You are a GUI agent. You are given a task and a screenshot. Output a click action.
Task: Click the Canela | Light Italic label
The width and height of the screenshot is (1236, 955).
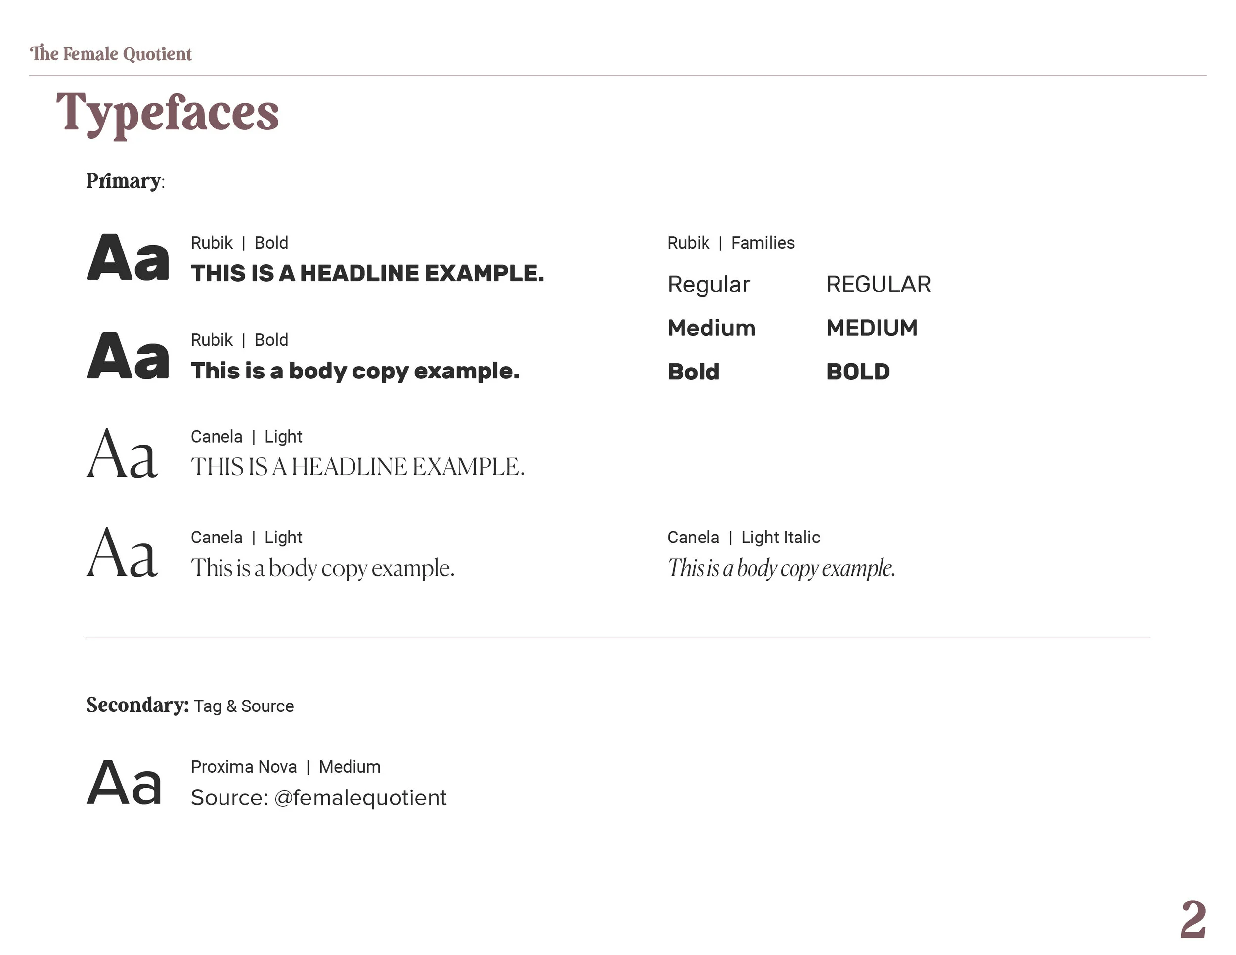(x=744, y=537)
